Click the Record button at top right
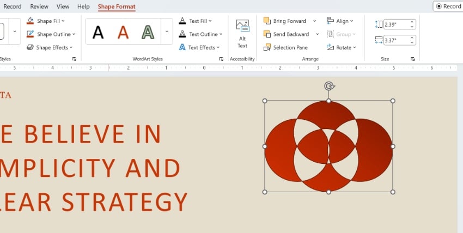Screen dimensions: 463x233 click(448, 7)
